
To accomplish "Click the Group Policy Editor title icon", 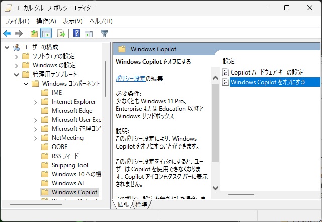I will pyautogui.click(x=8, y=8).
